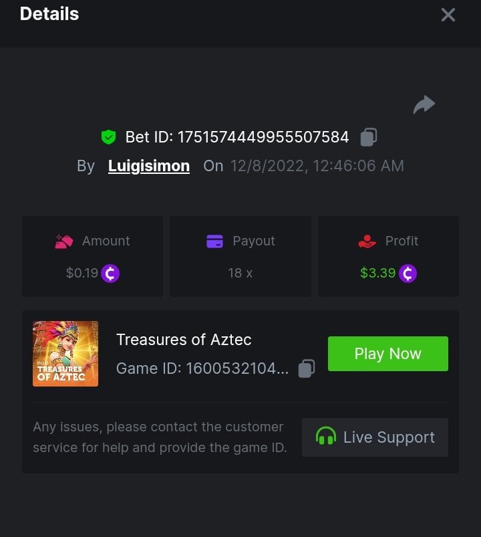Click the share arrow icon

(424, 105)
